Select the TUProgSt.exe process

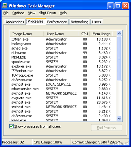coord(63,75)
